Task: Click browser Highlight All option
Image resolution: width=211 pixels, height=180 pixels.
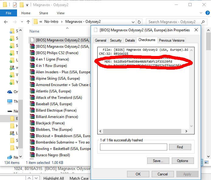Action: [54, 178]
